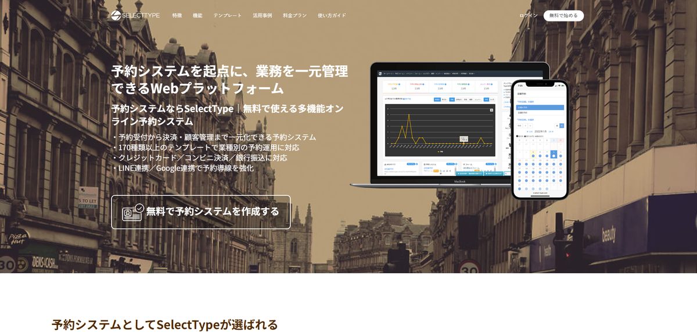Click the smartphone calendar screenshot
The image size is (697, 332).
(540, 140)
